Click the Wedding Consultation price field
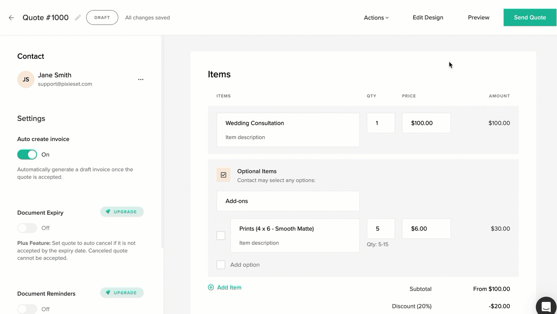The image size is (557, 314). click(x=426, y=123)
